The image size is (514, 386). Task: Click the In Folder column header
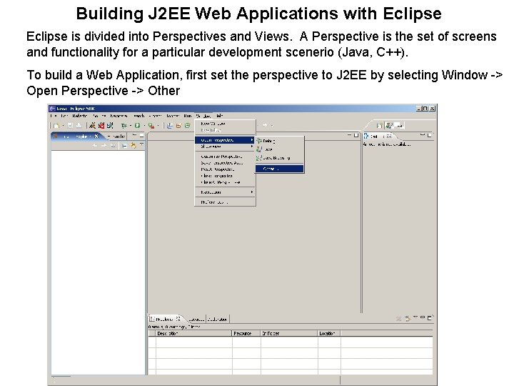pyautogui.click(x=289, y=333)
